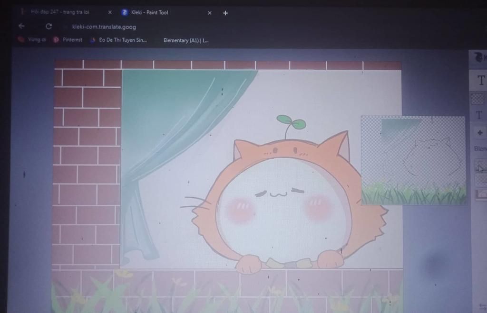
Task: Select the second layer thumbnail in the layers list
Action: pos(481,180)
